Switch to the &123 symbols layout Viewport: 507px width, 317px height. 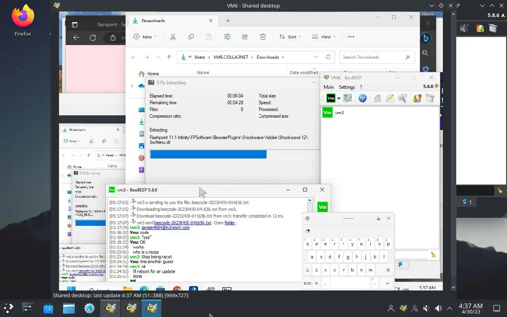tap(307, 283)
